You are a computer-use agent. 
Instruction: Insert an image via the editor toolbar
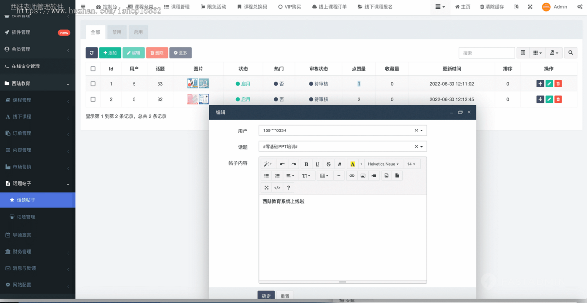coord(363,175)
